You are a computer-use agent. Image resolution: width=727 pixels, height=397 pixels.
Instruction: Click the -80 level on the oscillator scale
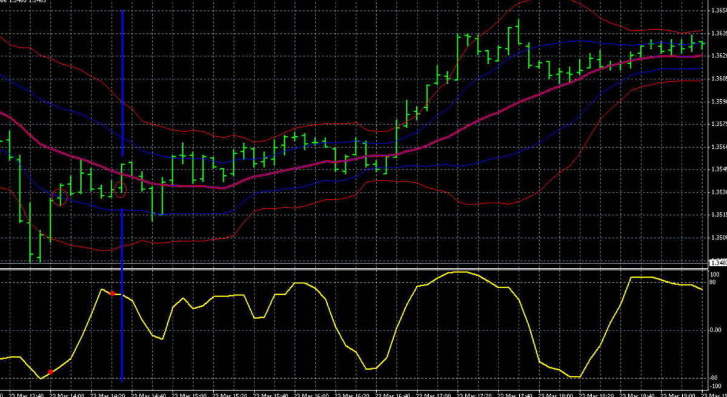[x=715, y=378]
